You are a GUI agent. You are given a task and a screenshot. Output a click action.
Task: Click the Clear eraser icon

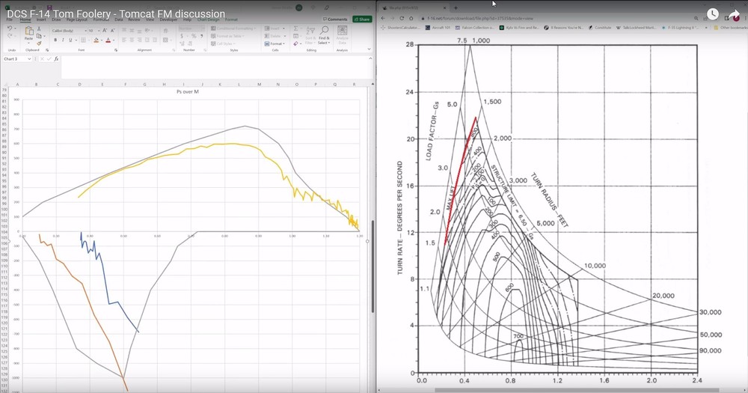coord(295,43)
